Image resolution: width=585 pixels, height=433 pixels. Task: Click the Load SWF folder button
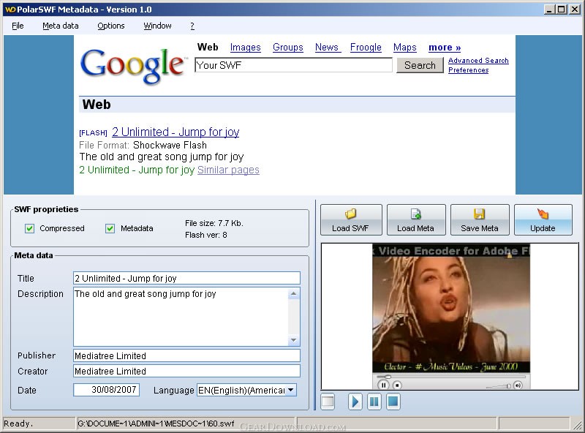pos(351,220)
